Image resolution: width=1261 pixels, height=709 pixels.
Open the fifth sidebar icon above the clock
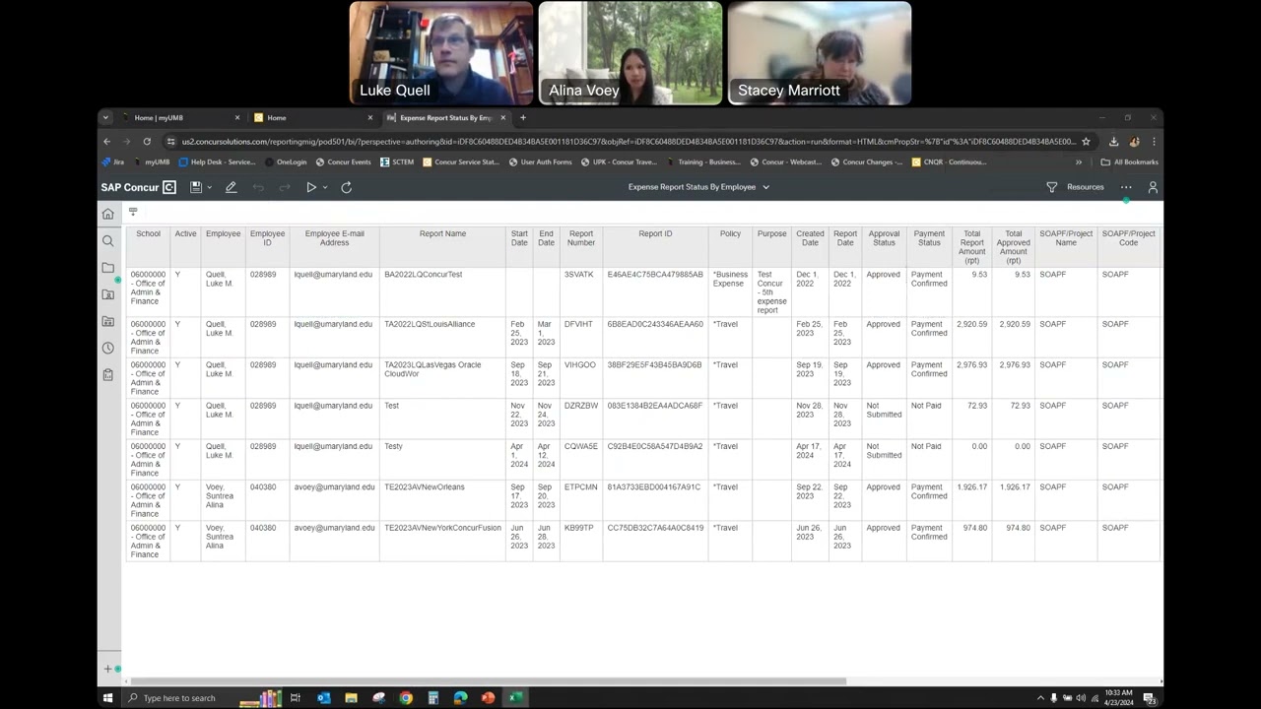coord(107,321)
